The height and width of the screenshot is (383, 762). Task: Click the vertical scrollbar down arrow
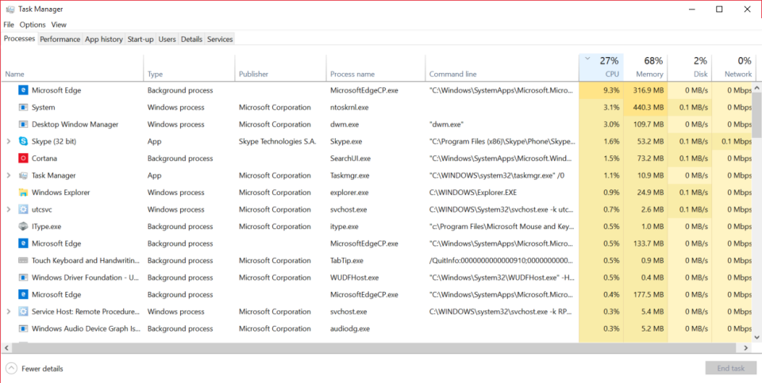point(756,337)
